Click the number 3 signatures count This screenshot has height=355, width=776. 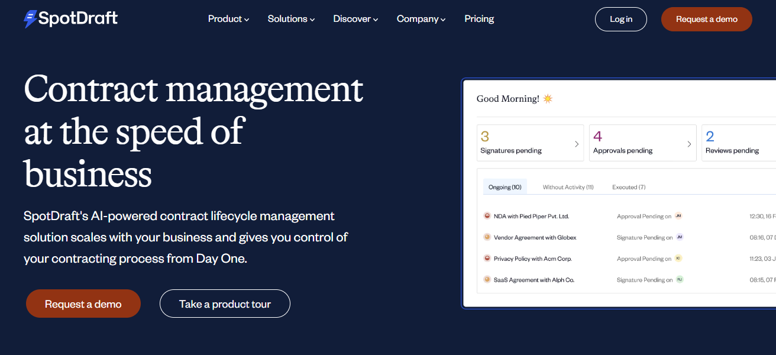coord(485,137)
